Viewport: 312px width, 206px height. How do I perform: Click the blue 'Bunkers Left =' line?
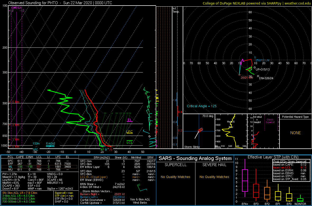[x=103, y=197]
